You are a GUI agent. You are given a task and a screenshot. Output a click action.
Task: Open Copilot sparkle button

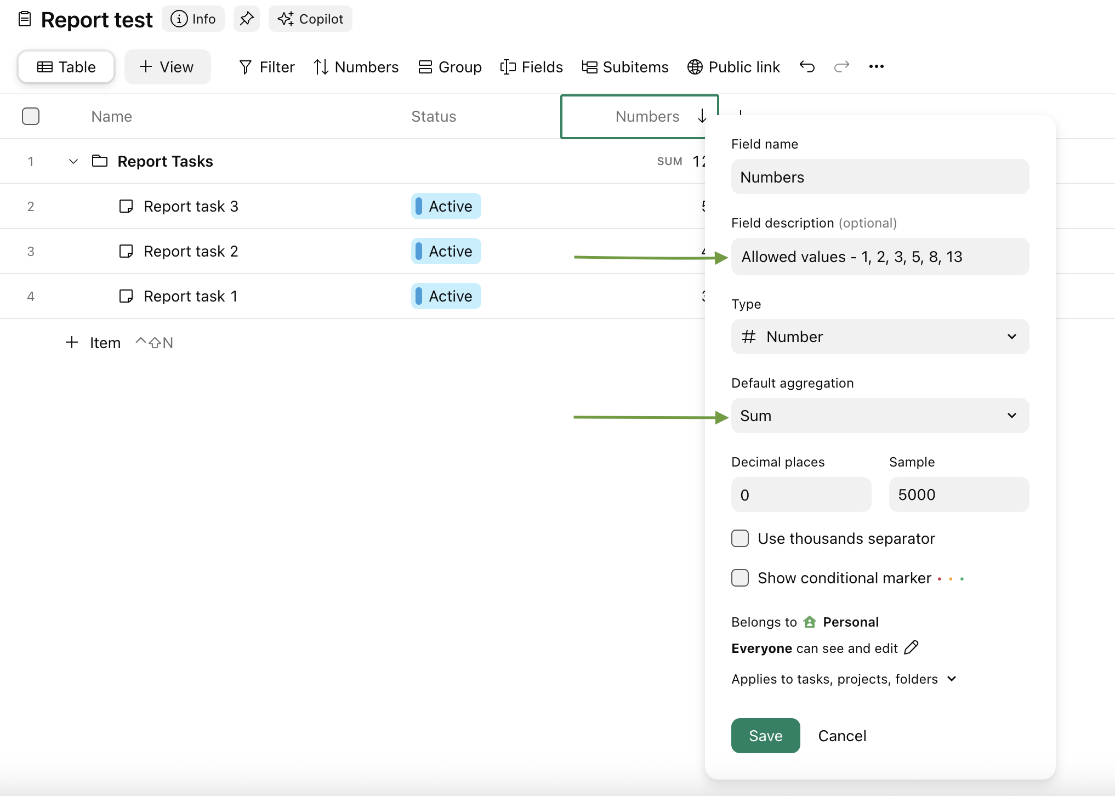click(310, 19)
